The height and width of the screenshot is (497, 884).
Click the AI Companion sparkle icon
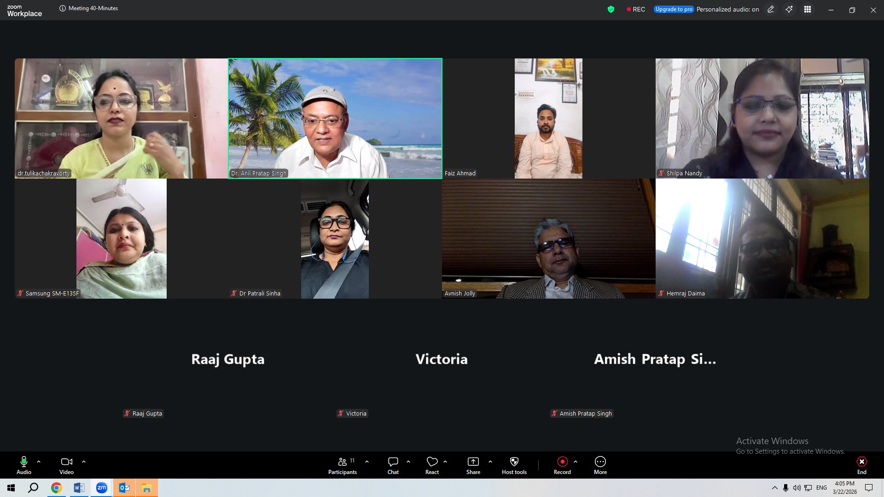pos(789,9)
